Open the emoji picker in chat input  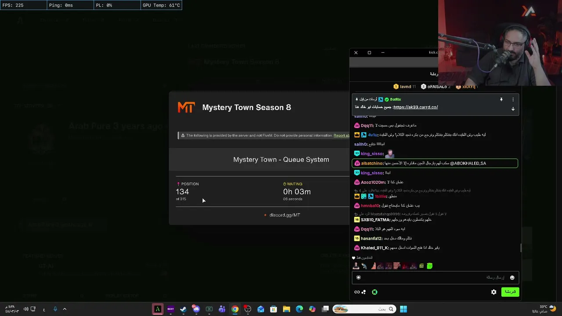click(512, 277)
